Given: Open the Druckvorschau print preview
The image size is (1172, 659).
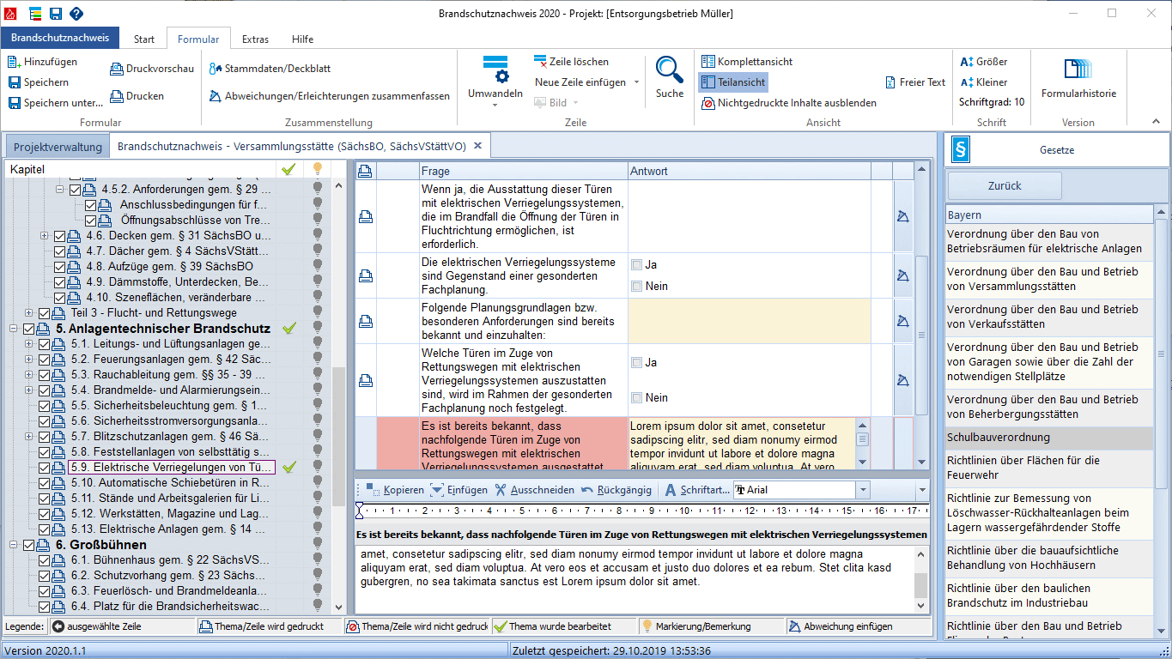Looking at the screenshot, I should [x=152, y=69].
